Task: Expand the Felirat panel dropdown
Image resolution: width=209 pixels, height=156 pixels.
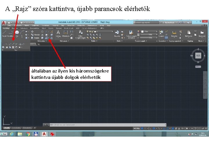Action: [64, 41]
